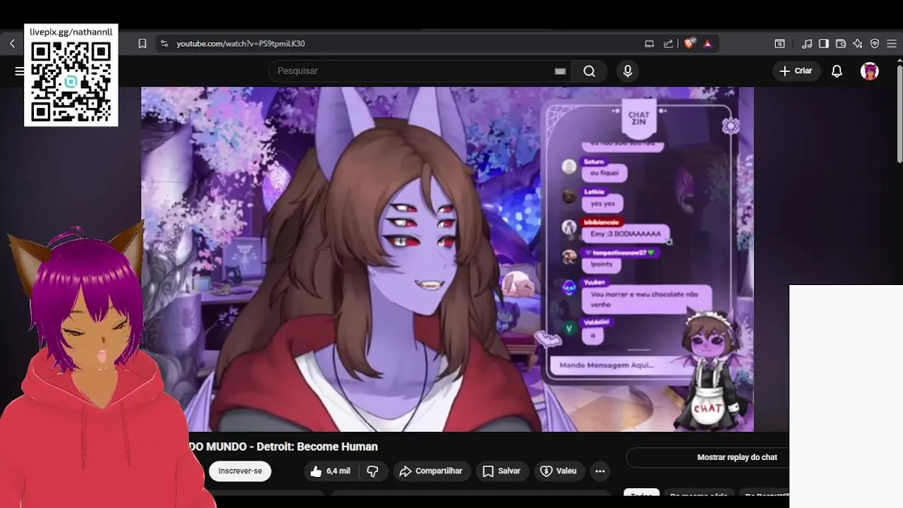Open the YouTube guide hamburger menu
This screenshot has width=903, height=508.
(19, 71)
